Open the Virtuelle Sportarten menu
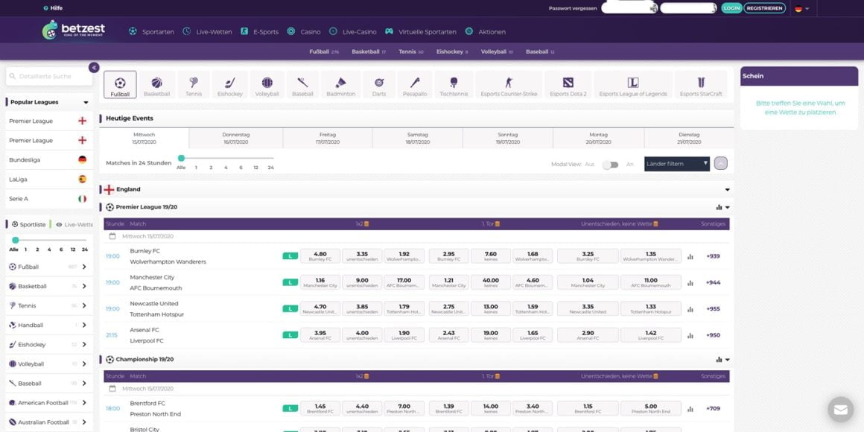This screenshot has width=864, height=432. (x=420, y=31)
